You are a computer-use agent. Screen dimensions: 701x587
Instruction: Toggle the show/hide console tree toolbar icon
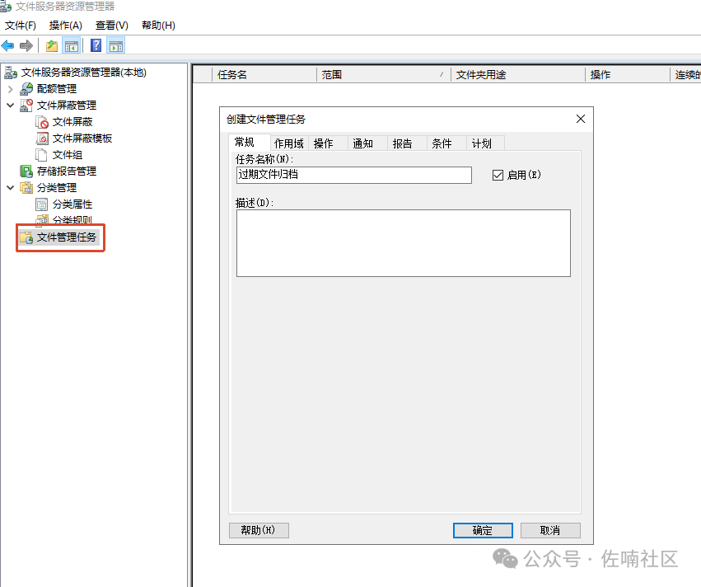point(72,45)
